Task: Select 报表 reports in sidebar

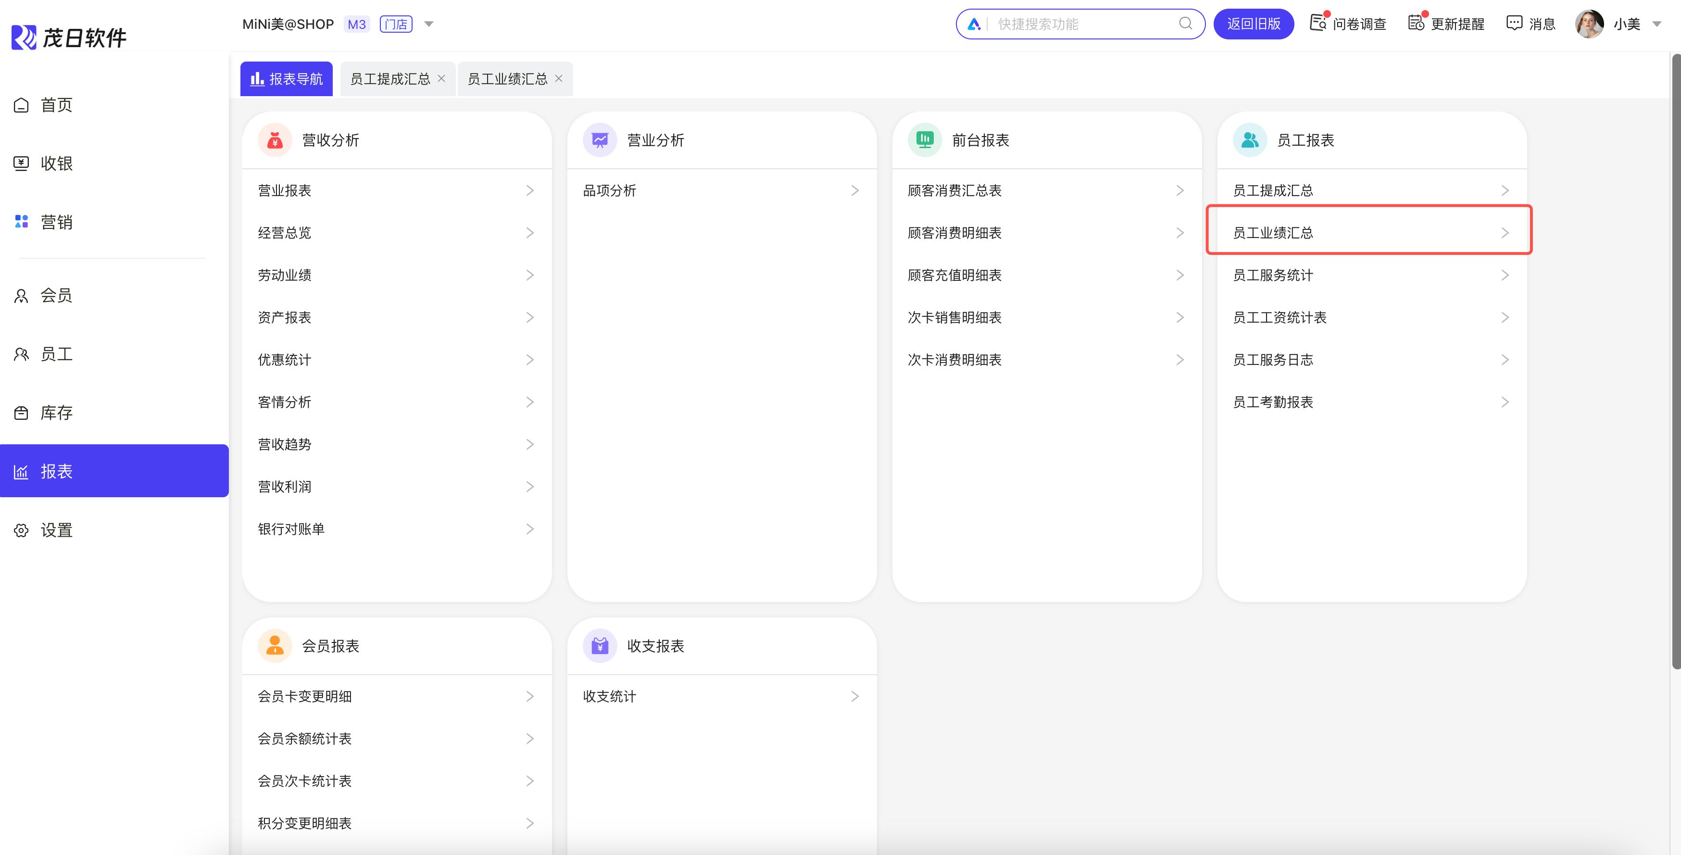Action: pos(114,471)
